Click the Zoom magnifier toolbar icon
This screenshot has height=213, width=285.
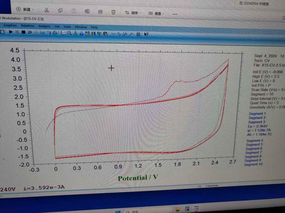(69, 33)
